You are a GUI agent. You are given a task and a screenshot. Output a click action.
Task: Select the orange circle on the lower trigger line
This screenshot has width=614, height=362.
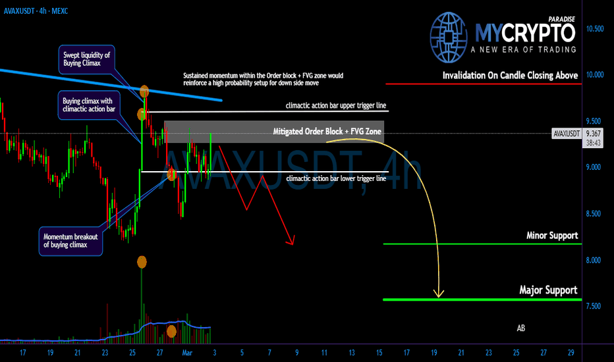click(171, 174)
